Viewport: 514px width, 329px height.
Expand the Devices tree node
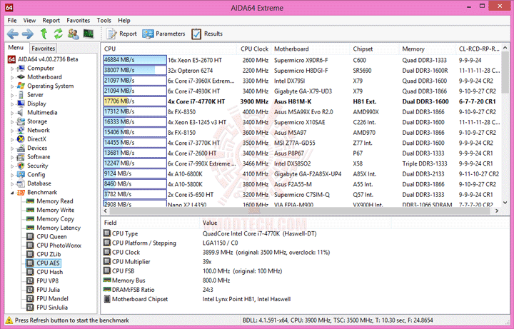click(12, 148)
